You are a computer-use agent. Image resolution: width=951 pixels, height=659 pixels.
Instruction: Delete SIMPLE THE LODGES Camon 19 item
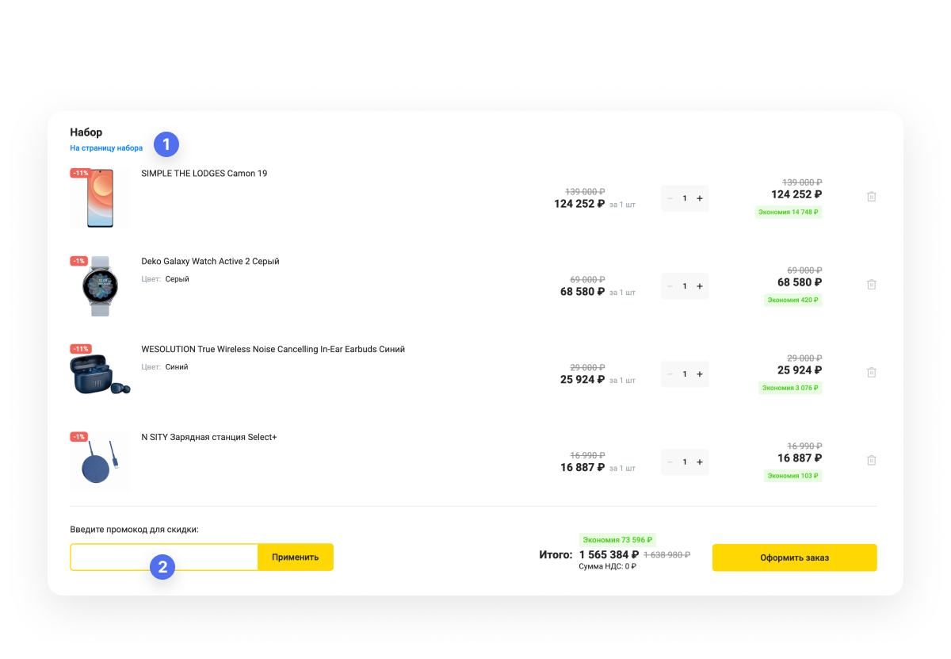(x=872, y=197)
